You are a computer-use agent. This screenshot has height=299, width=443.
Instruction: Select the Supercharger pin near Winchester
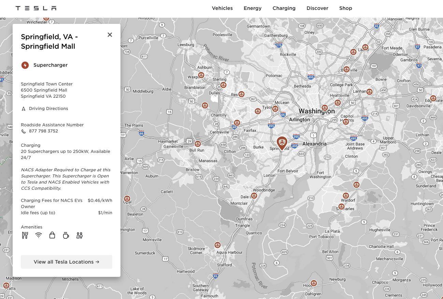46,18
